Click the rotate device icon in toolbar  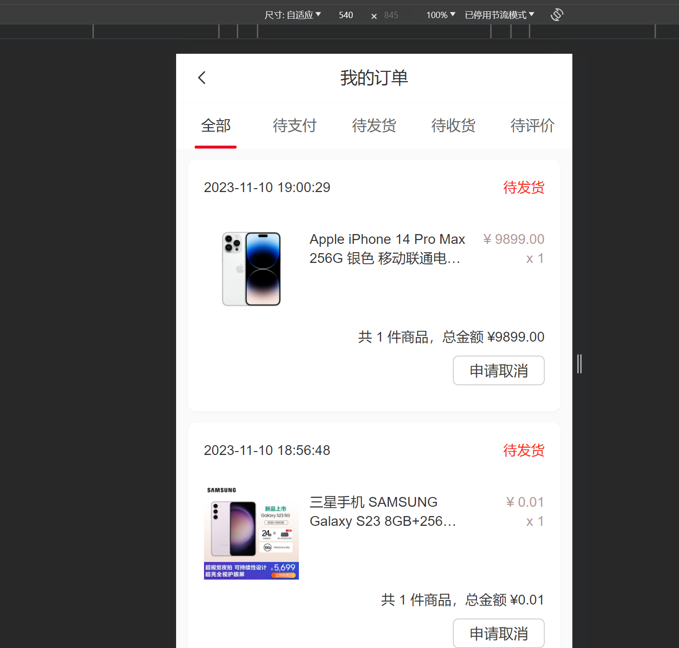coord(557,15)
